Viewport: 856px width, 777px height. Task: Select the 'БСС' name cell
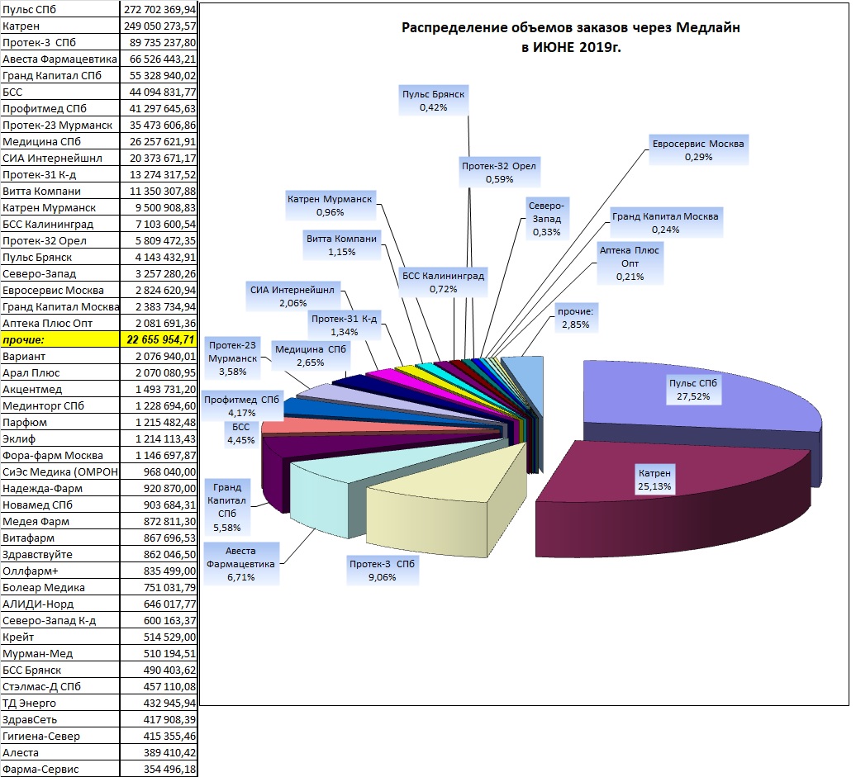(x=60, y=92)
